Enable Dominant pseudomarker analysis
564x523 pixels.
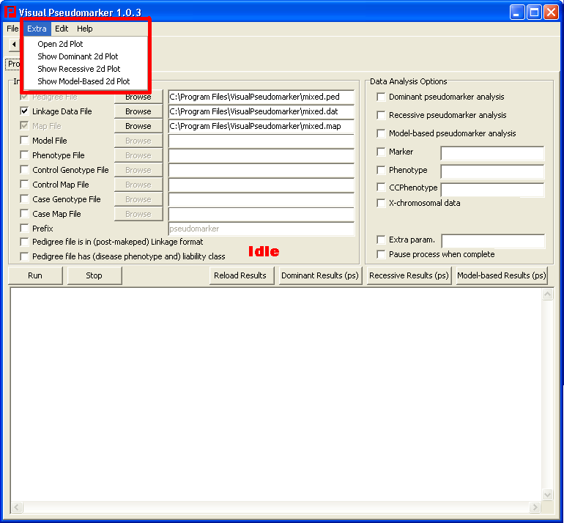click(x=381, y=97)
